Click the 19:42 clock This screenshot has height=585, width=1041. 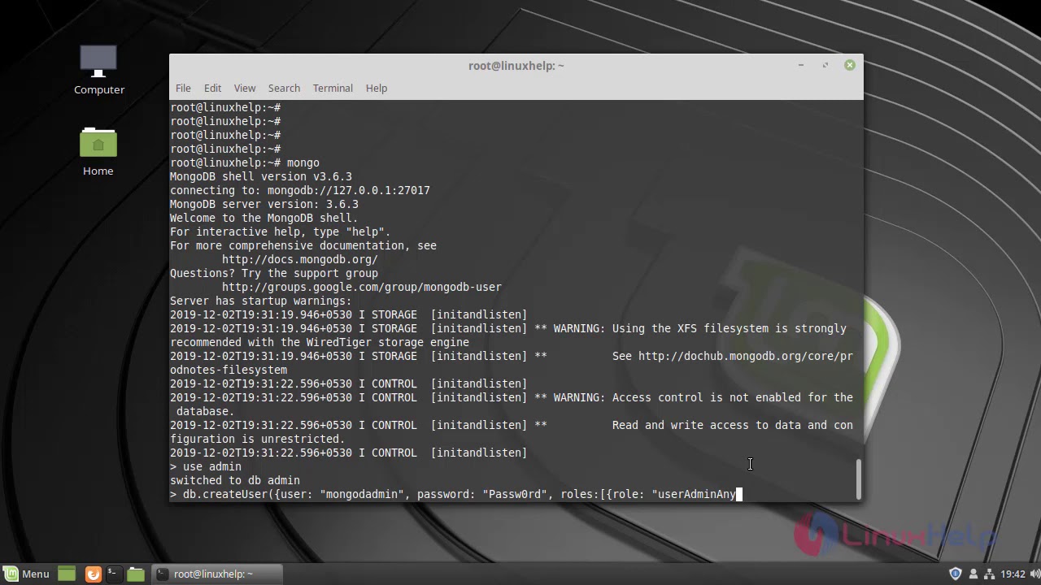tap(1013, 574)
